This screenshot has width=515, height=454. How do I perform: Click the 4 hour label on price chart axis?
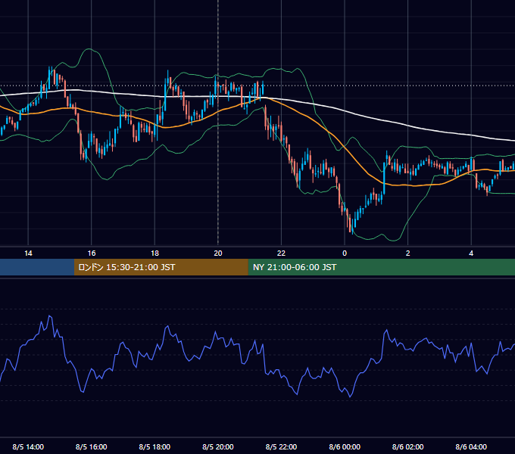tap(471, 253)
